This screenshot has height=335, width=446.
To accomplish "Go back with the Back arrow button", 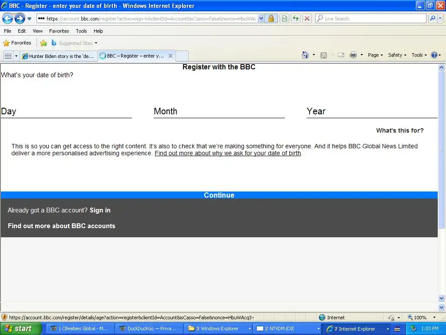I will point(8,18).
